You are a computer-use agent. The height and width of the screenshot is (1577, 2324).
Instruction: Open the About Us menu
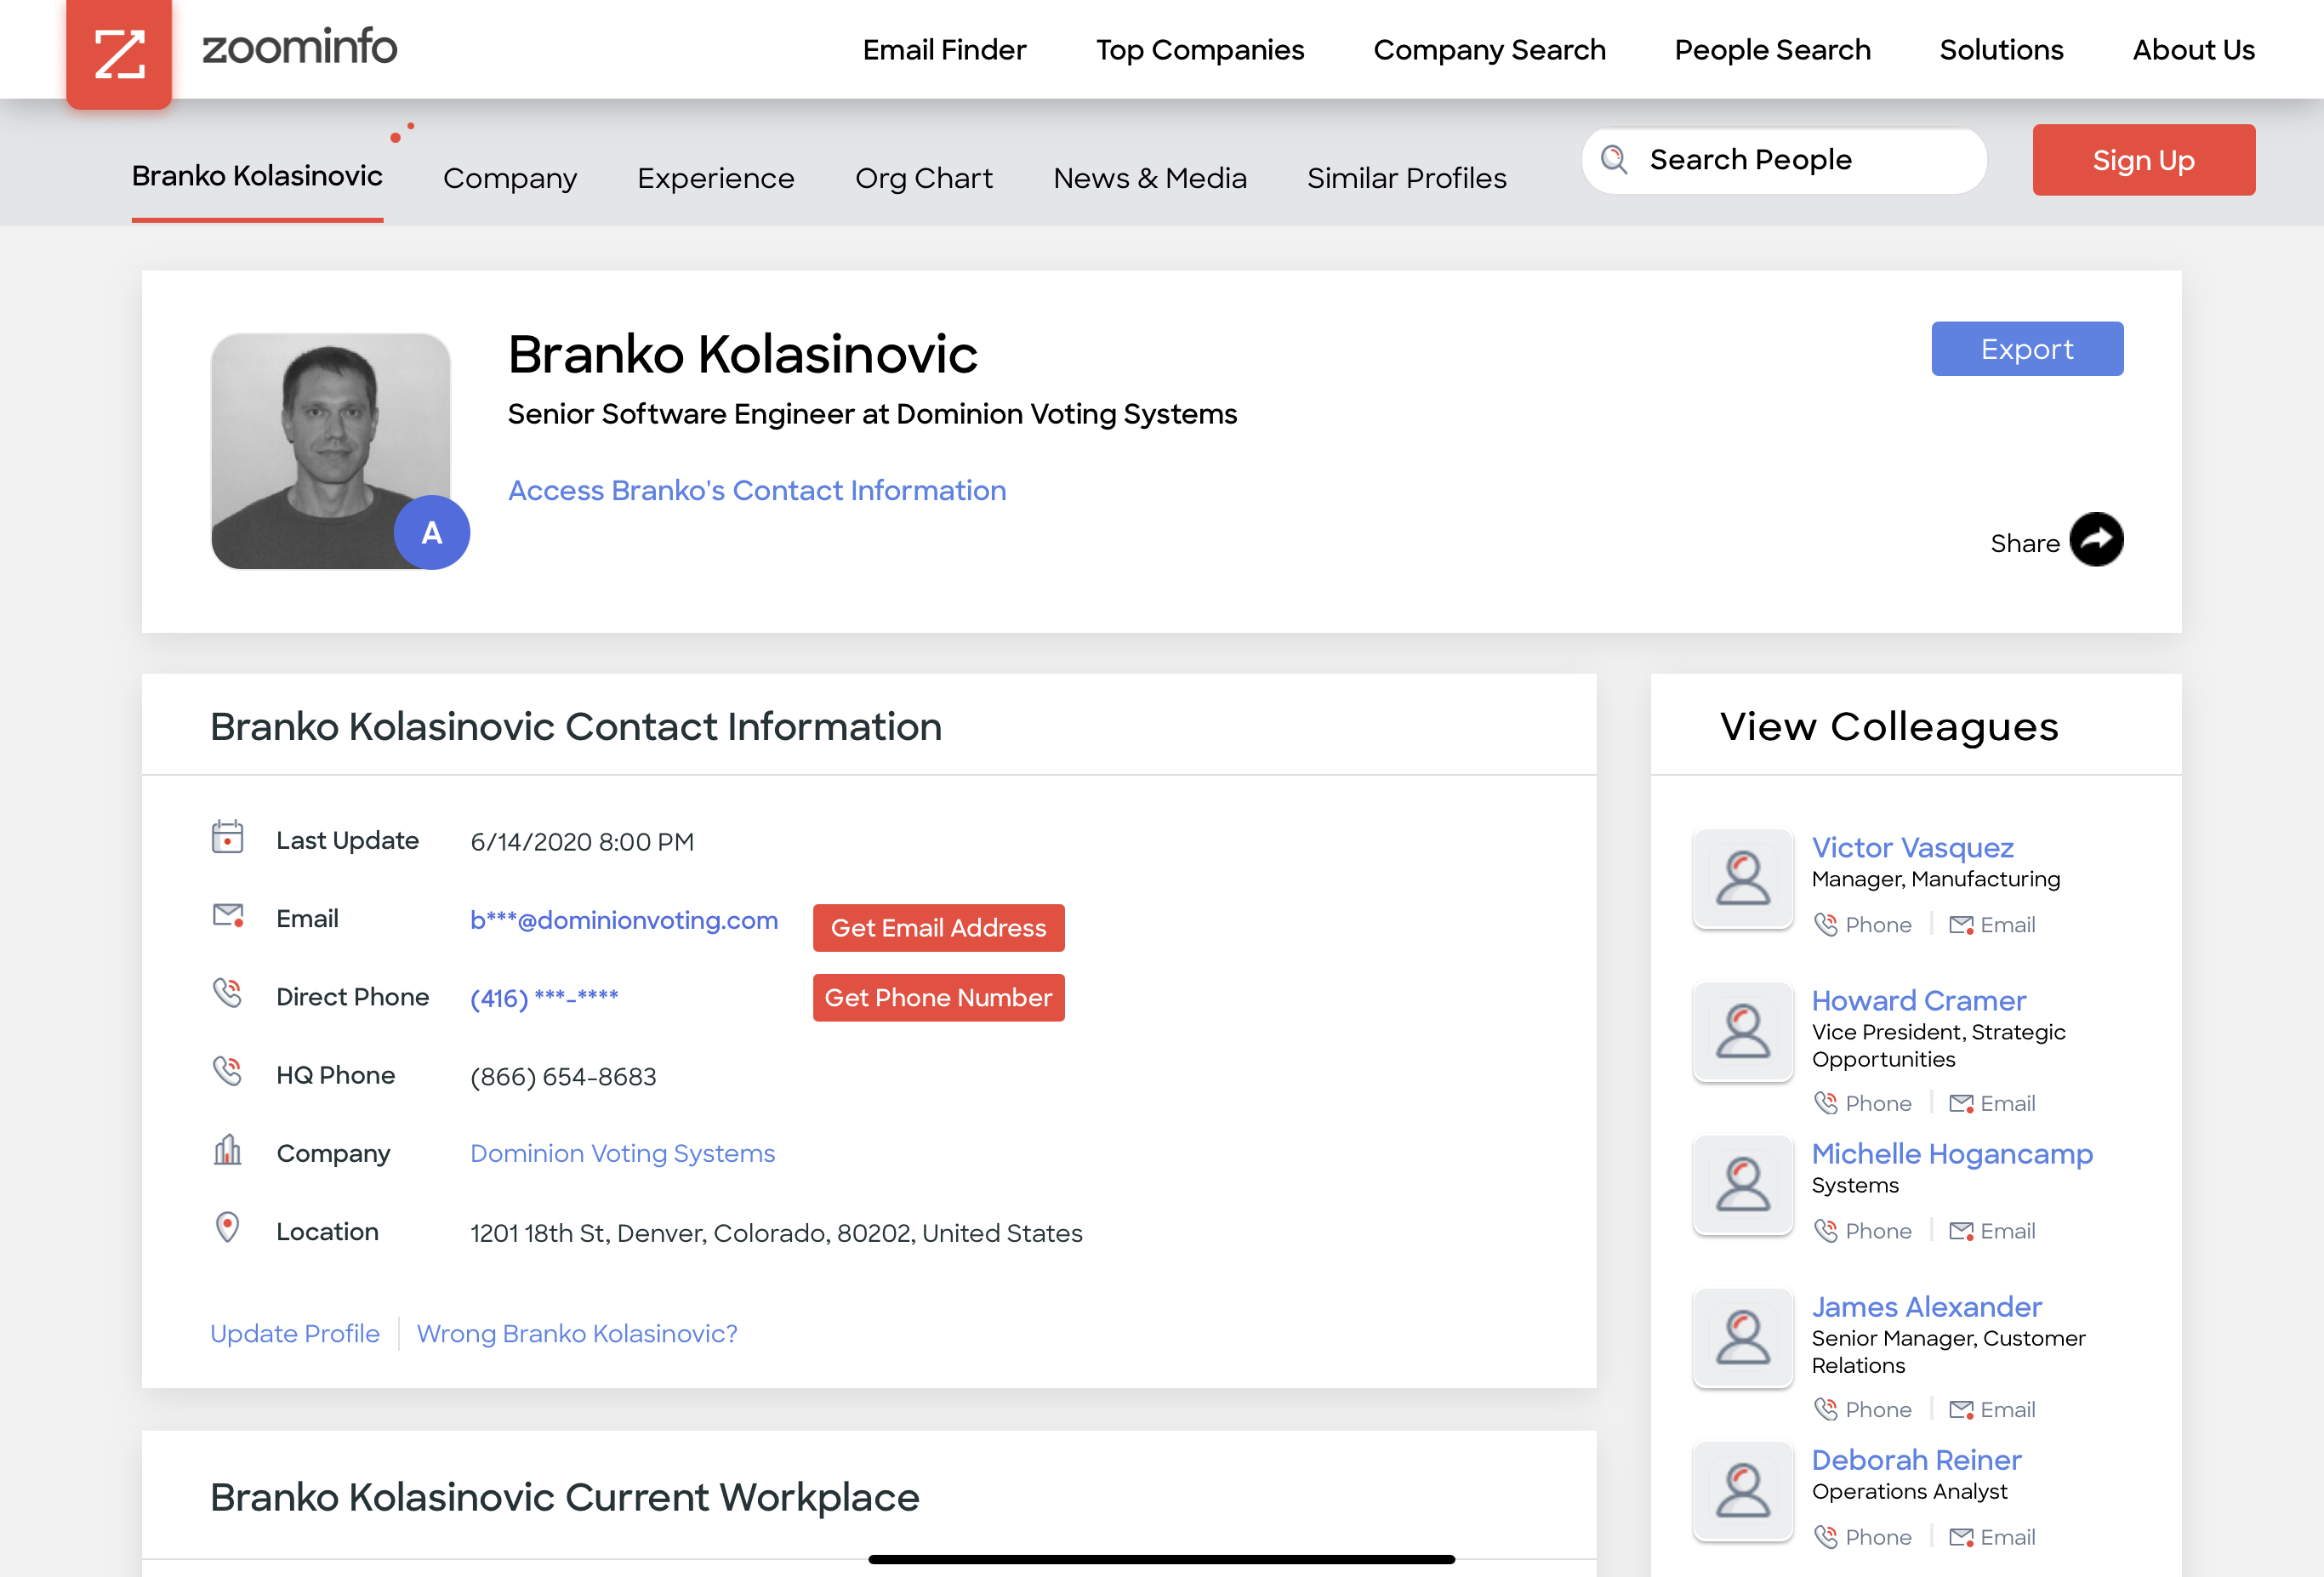2193,50
